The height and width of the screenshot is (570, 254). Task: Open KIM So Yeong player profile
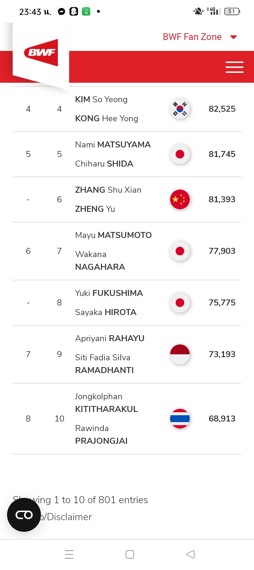pyautogui.click(x=101, y=99)
